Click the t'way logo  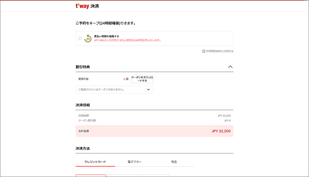(x=82, y=6)
